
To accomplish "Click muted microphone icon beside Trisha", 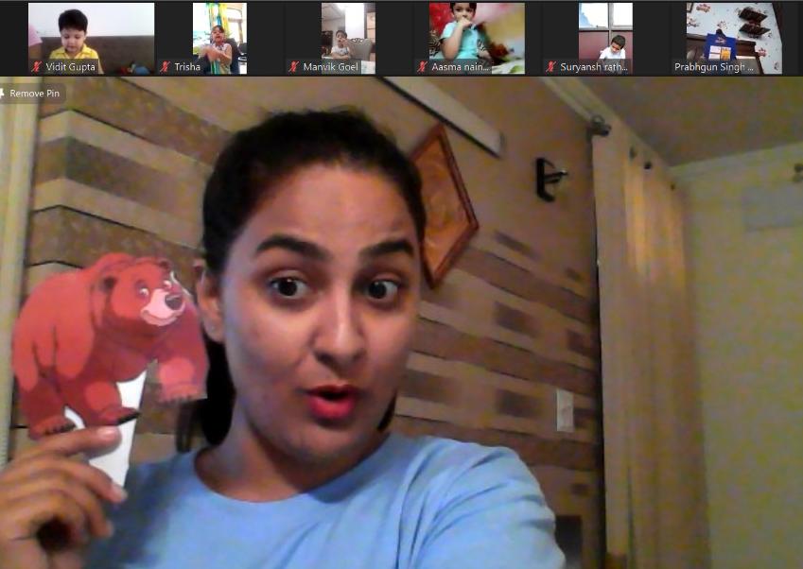I will [165, 67].
